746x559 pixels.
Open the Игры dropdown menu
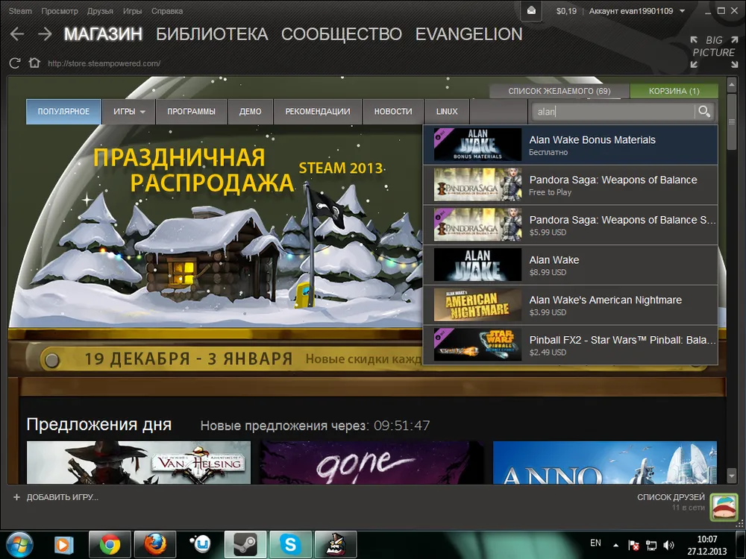(x=129, y=112)
